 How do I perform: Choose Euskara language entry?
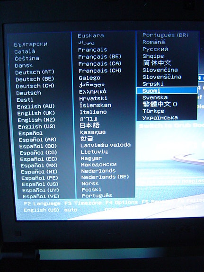point(91,36)
